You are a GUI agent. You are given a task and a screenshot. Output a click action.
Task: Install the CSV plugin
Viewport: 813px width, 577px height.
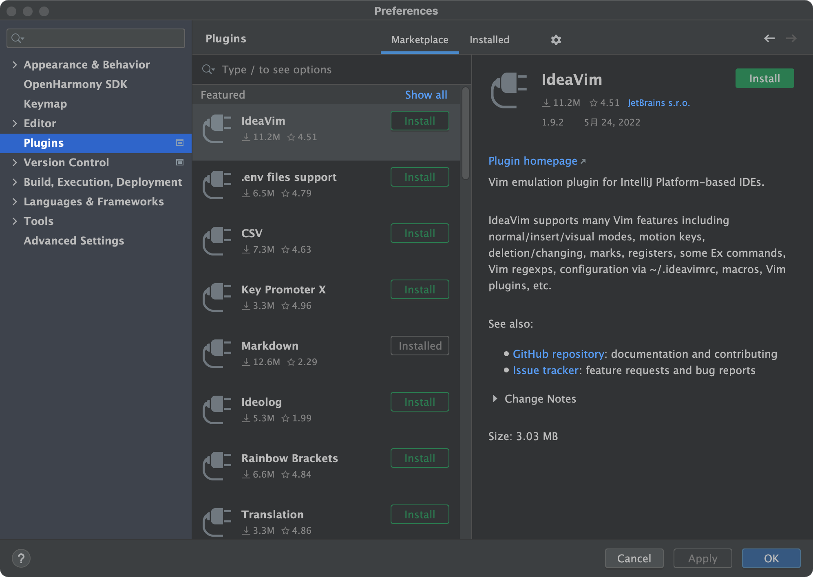420,233
